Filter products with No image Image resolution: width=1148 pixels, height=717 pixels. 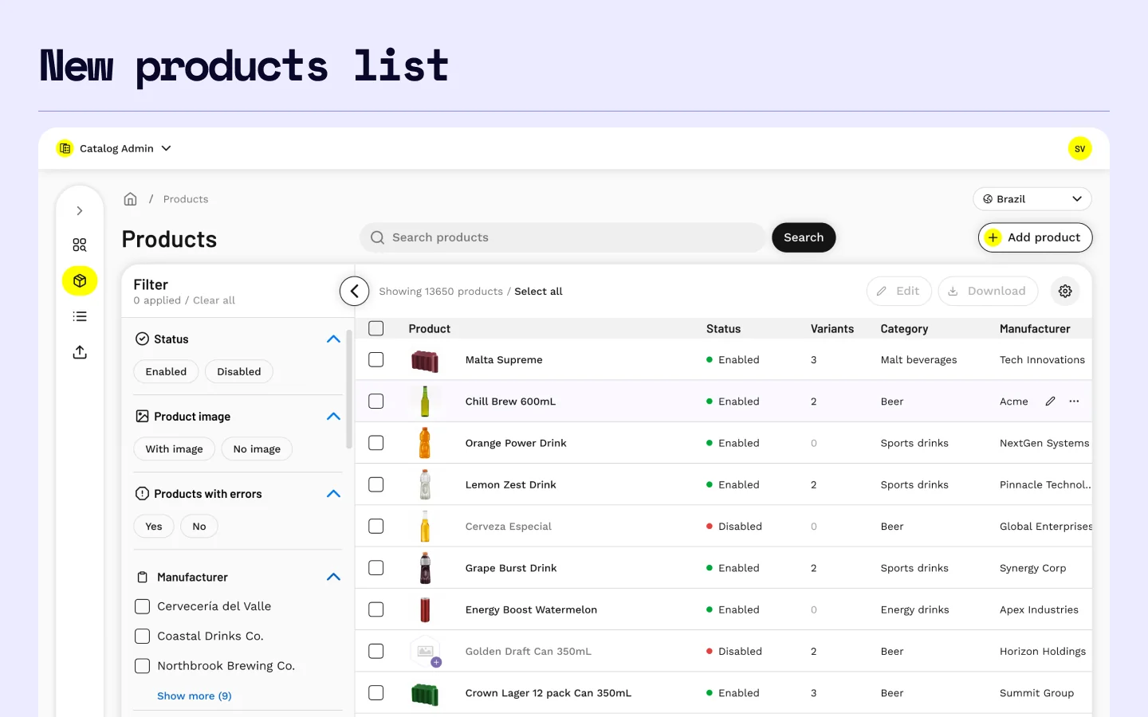(257, 449)
